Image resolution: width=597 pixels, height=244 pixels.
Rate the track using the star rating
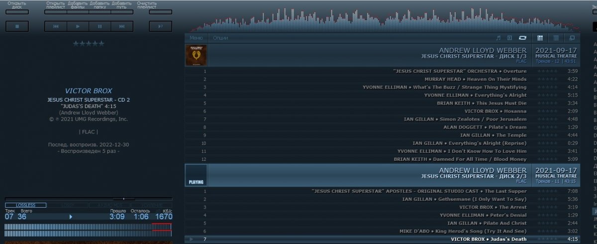pos(89,44)
